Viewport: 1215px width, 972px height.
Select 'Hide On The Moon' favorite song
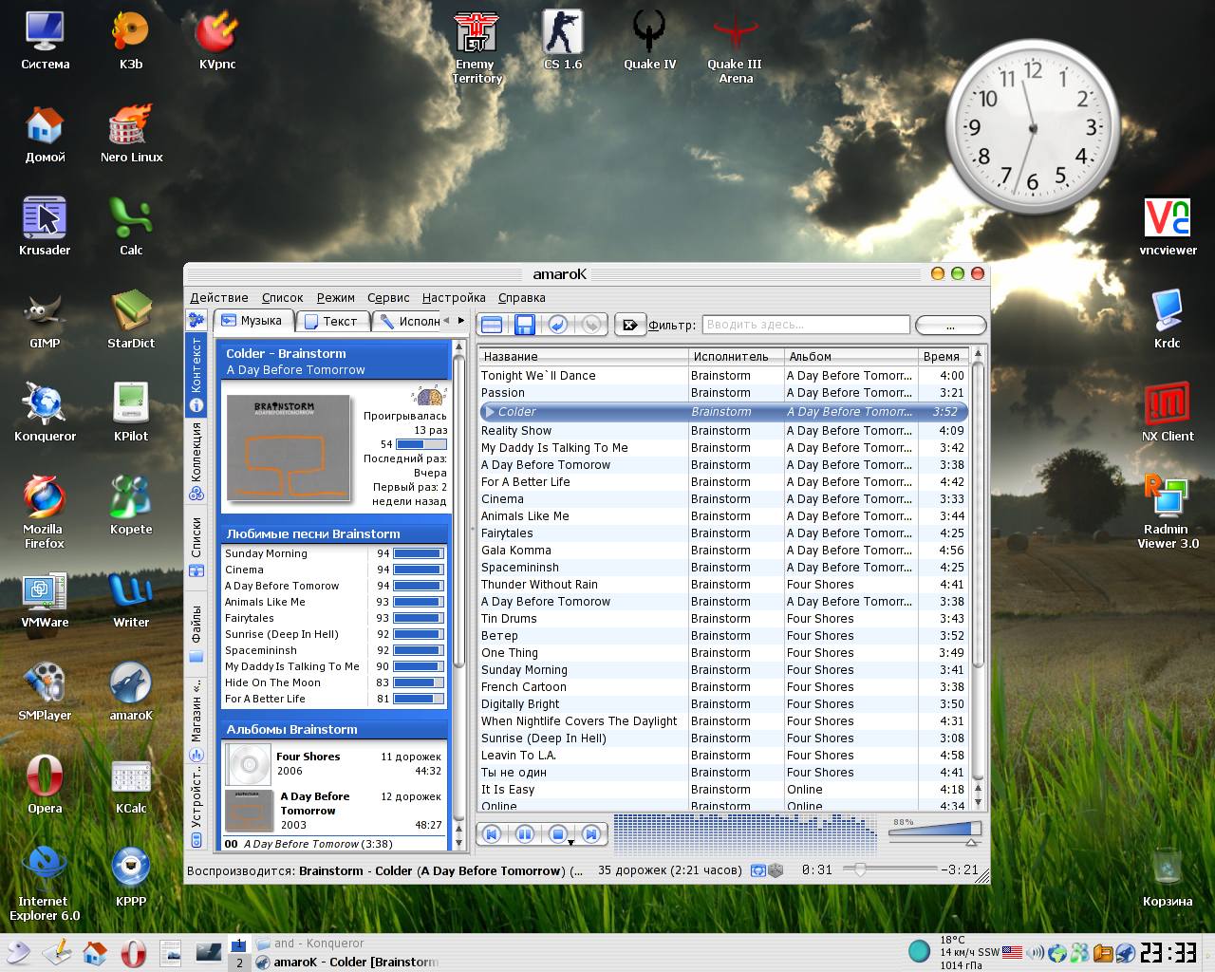[334, 682]
